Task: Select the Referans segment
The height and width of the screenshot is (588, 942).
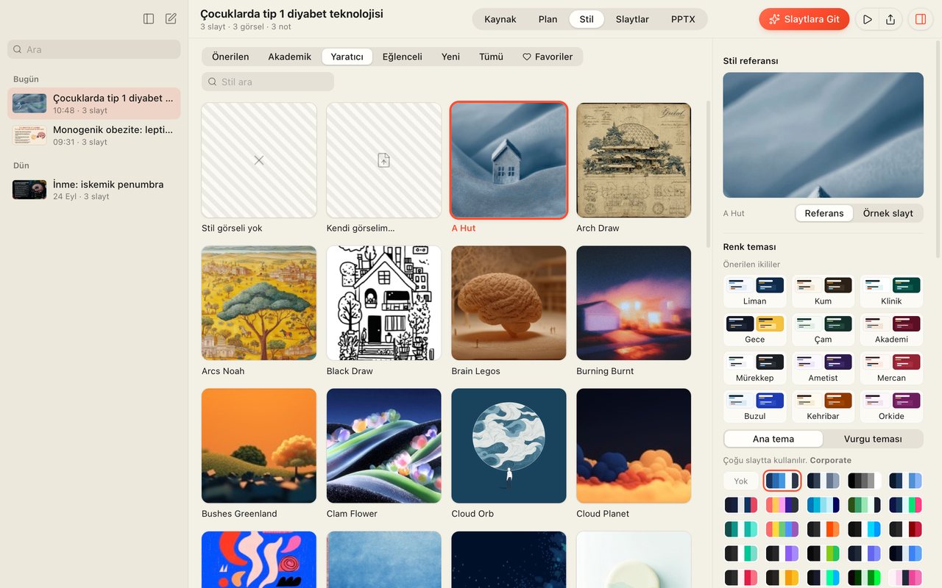Action: [x=824, y=213]
